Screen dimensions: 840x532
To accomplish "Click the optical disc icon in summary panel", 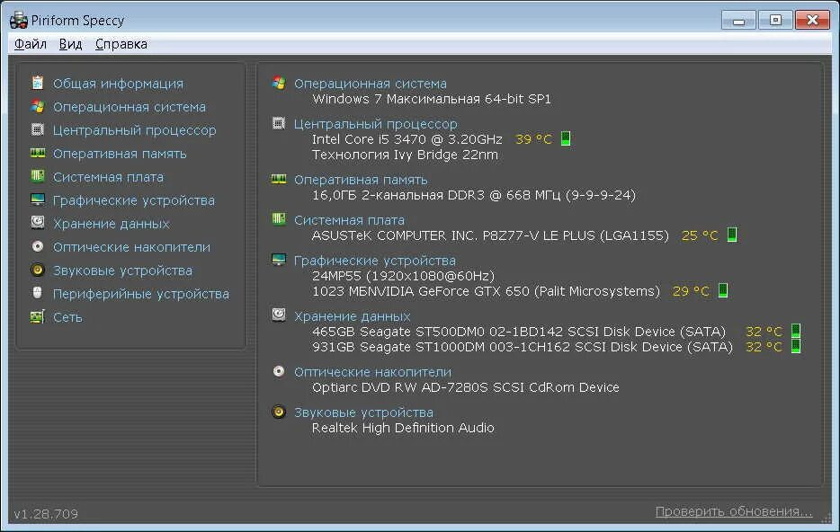I will 279,371.
